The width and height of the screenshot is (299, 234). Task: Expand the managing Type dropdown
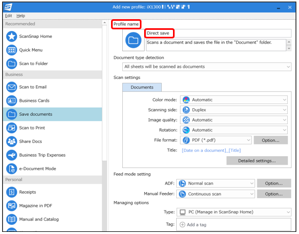pyautogui.click(x=234, y=212)
